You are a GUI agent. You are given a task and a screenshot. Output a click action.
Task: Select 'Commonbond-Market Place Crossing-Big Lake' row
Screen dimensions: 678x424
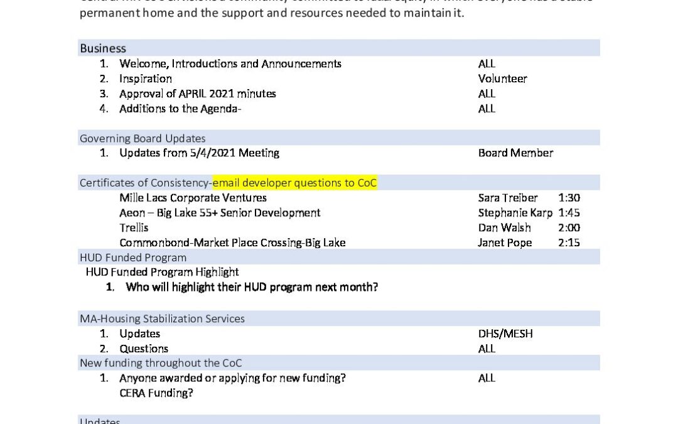(x=232, y=242)
